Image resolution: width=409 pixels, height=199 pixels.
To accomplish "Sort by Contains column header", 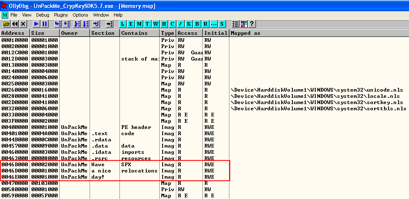I will point(140,33).
